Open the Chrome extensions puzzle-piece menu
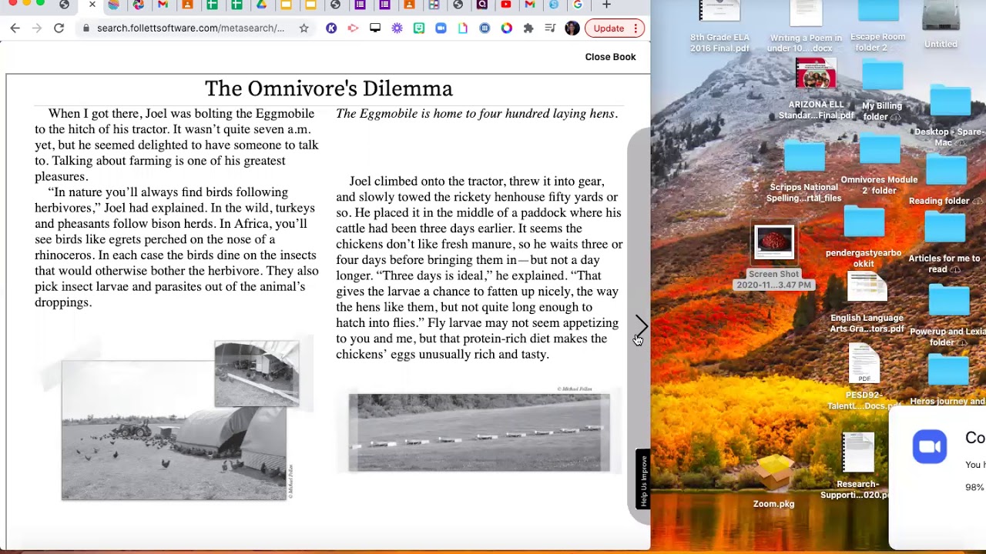Image resolution: width=986 pixels, height=554 pixels. [528, 28]
